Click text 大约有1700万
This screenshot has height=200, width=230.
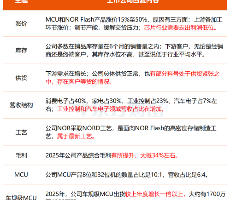pos(207,194)
